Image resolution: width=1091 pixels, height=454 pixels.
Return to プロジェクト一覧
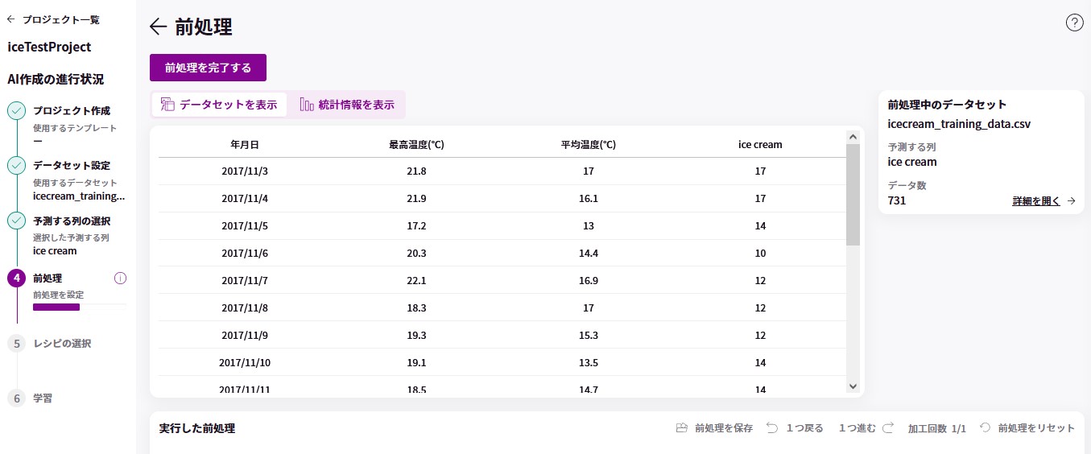tap(53, 19)
